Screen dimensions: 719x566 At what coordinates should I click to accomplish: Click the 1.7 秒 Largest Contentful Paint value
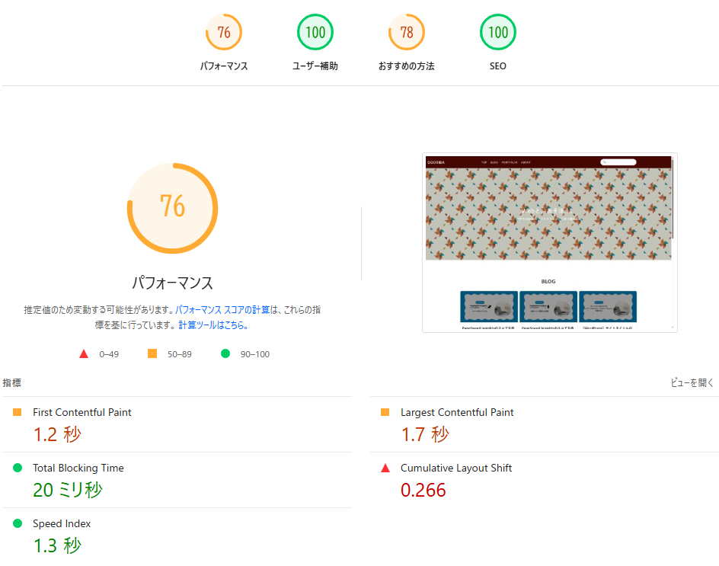(425, 434)
